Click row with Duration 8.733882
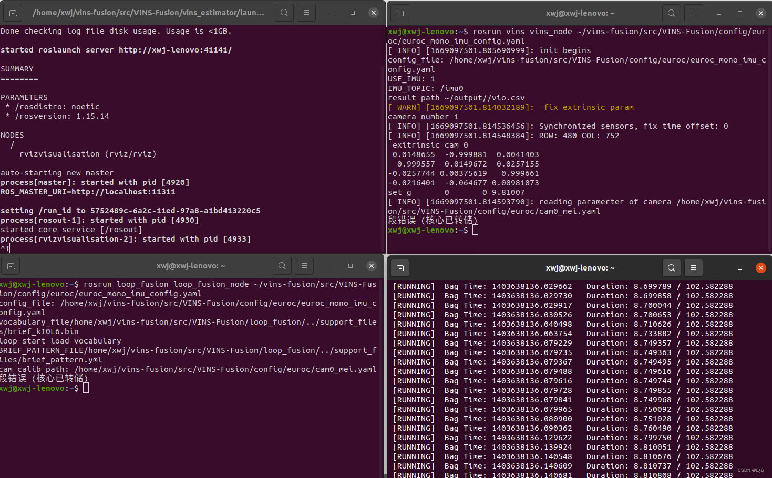772x478 pixels. point(563,334)
